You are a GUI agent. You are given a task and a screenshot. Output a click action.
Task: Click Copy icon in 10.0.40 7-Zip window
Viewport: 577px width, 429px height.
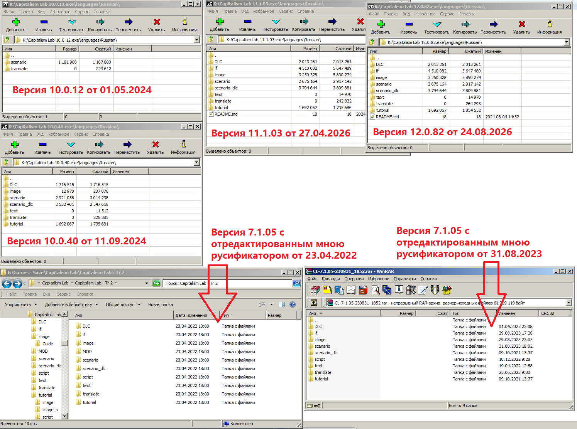[99, 145]
